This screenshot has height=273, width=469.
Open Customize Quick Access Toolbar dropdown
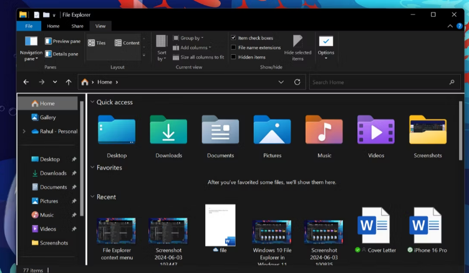[54, 15]
